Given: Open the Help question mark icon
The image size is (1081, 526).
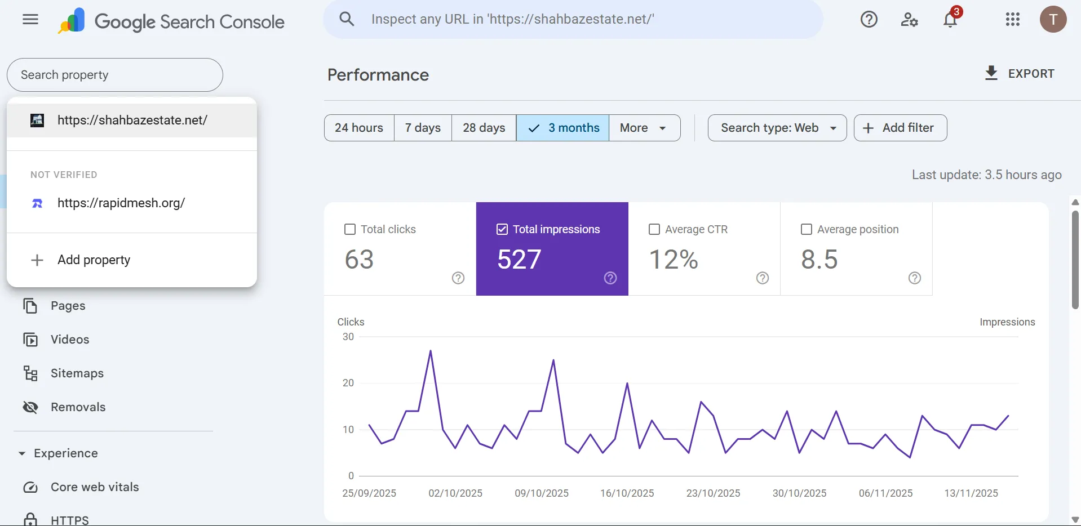Looking at the screenshot, I should pyautogui.click(x=869, y=20).
